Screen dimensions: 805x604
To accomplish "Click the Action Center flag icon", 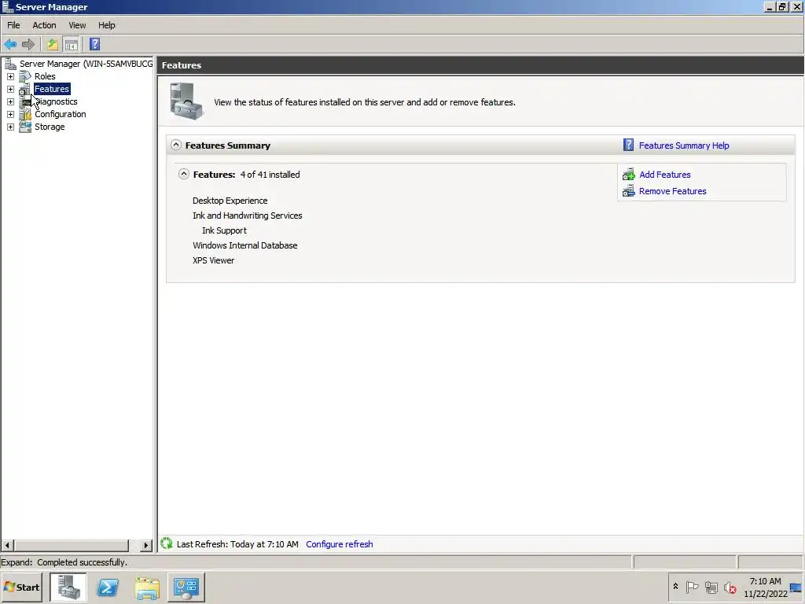I will click(692, 587).
